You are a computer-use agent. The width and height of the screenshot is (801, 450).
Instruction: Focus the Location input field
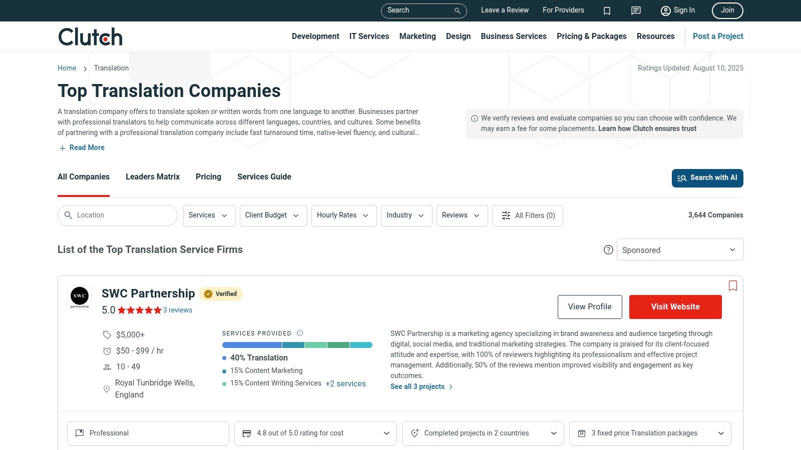pos(118,215)
